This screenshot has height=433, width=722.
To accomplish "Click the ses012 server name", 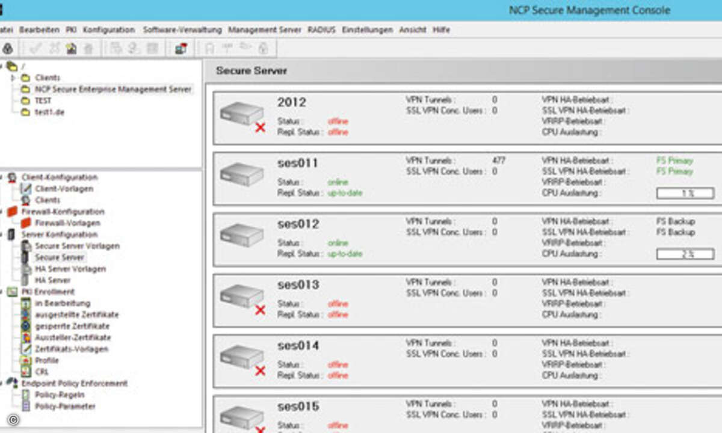I will tap(298, 224).
